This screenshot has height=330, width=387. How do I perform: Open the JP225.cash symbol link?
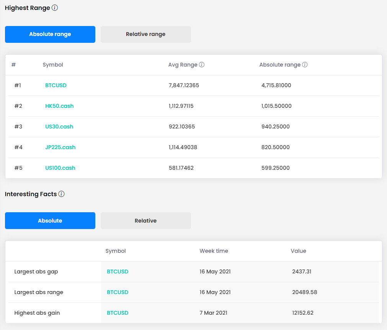(x=60, y=147)
